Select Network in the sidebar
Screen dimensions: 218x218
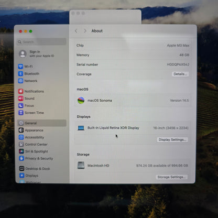28,81
